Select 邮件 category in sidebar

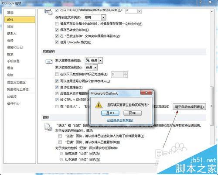pyautogui.click(x=20, y=20)
